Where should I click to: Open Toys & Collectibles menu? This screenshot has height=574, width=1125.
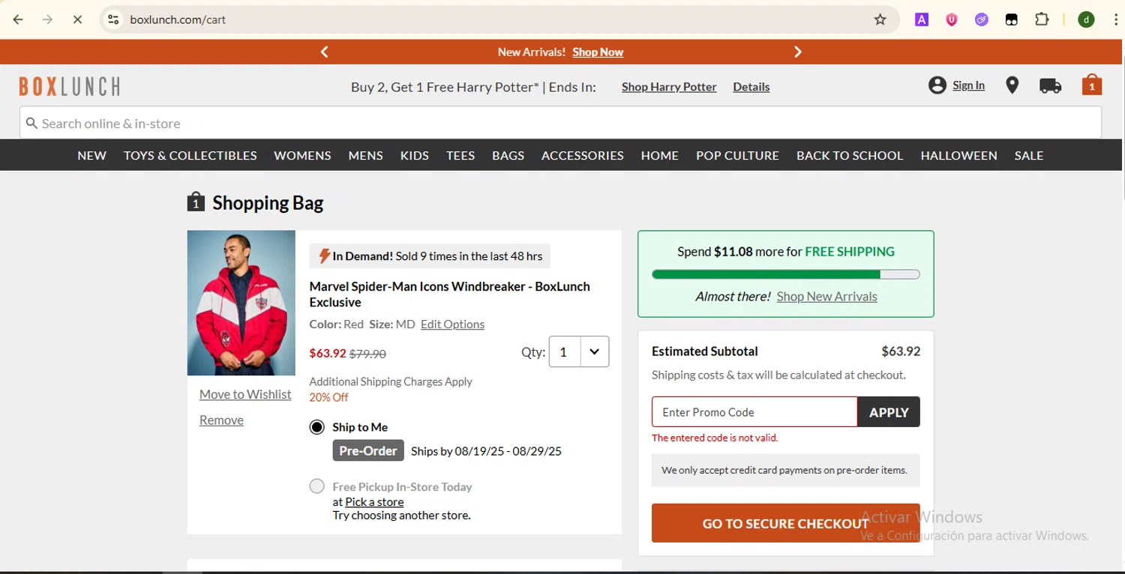tap(190, 156)
